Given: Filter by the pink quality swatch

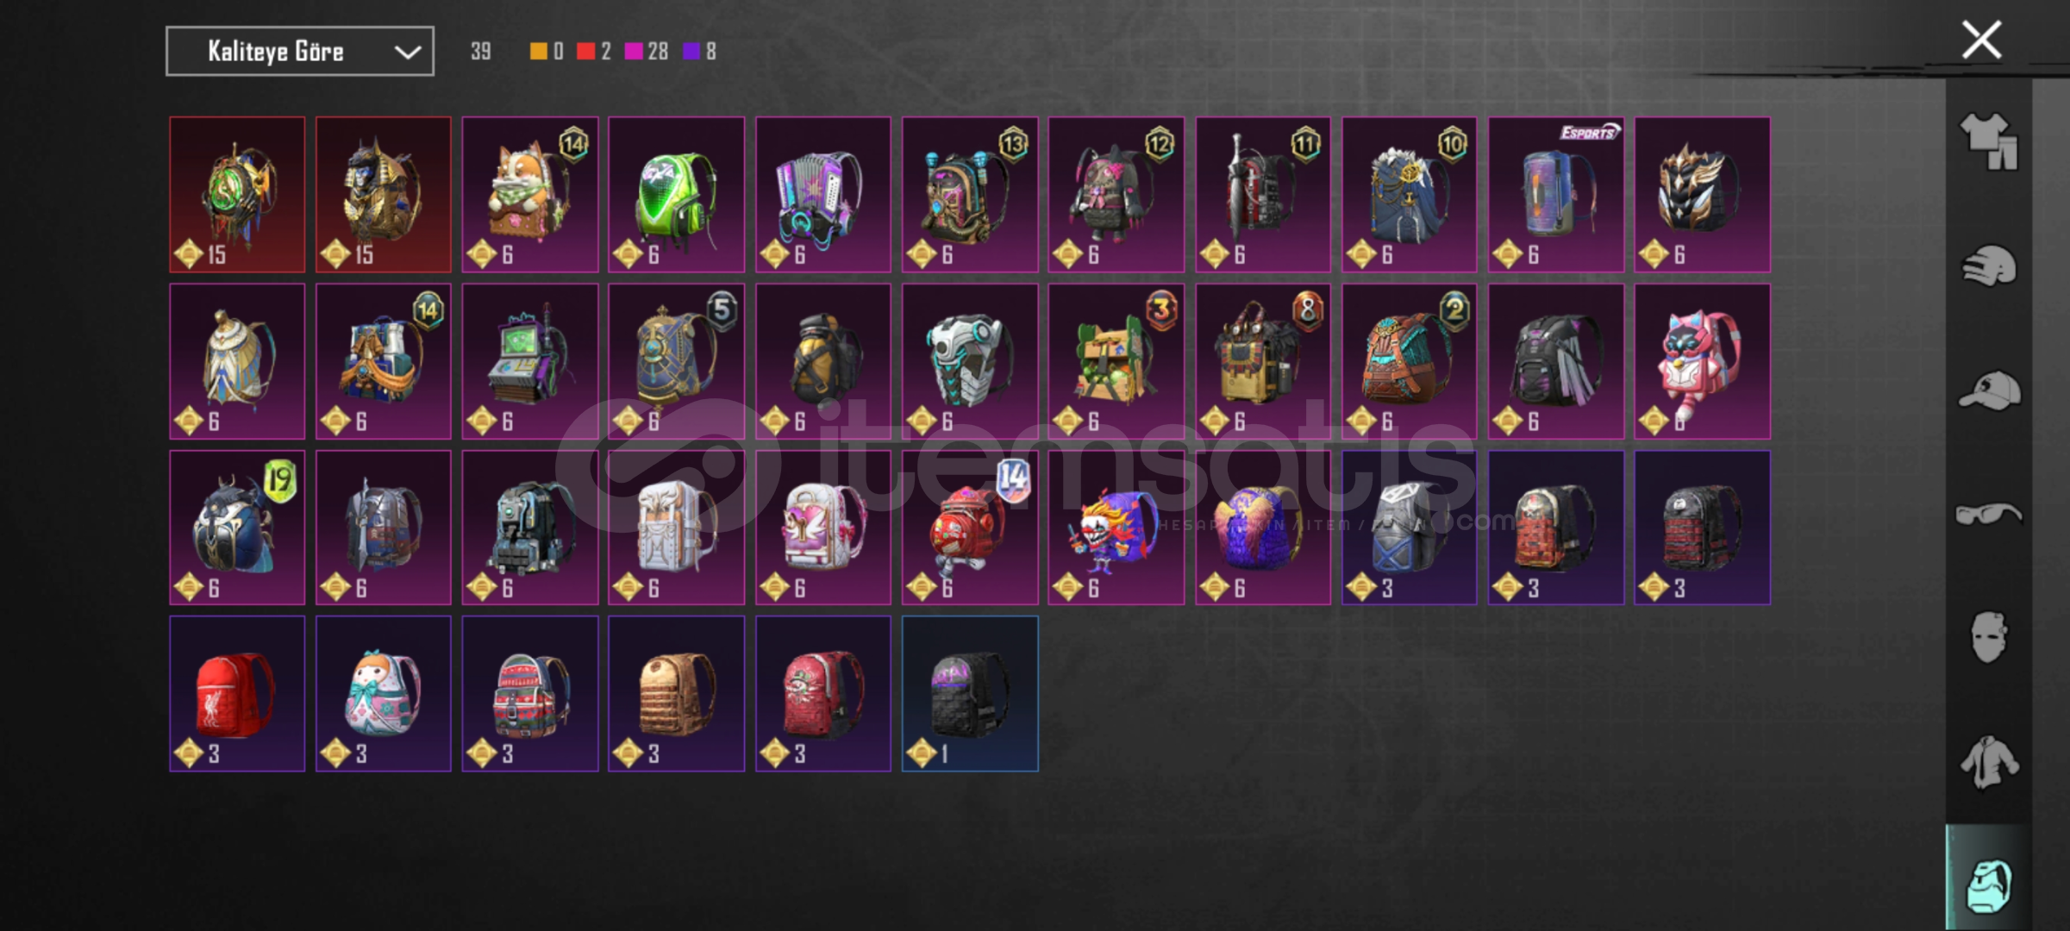Looking at the screenshot, I should (x=634, y=52).
